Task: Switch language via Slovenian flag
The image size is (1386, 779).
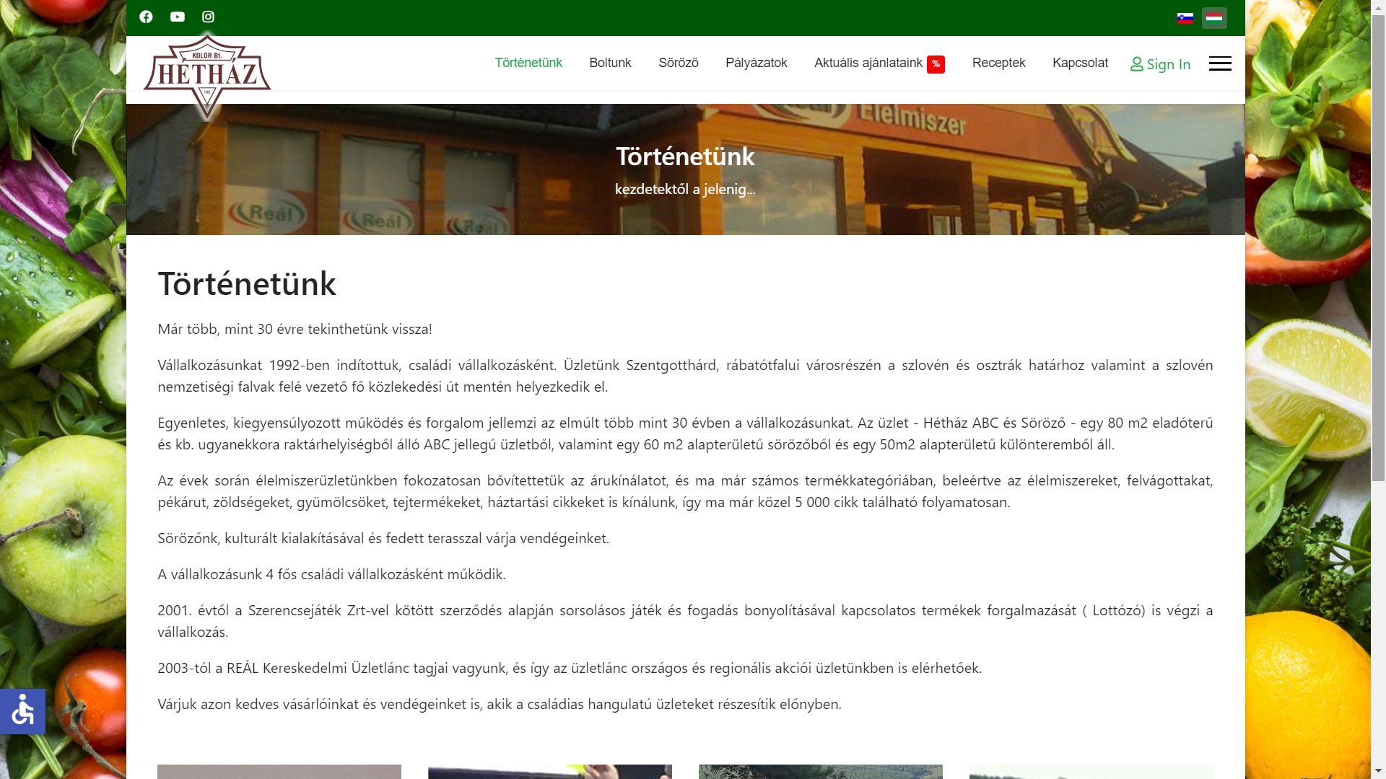Action: pos(1185,18)
